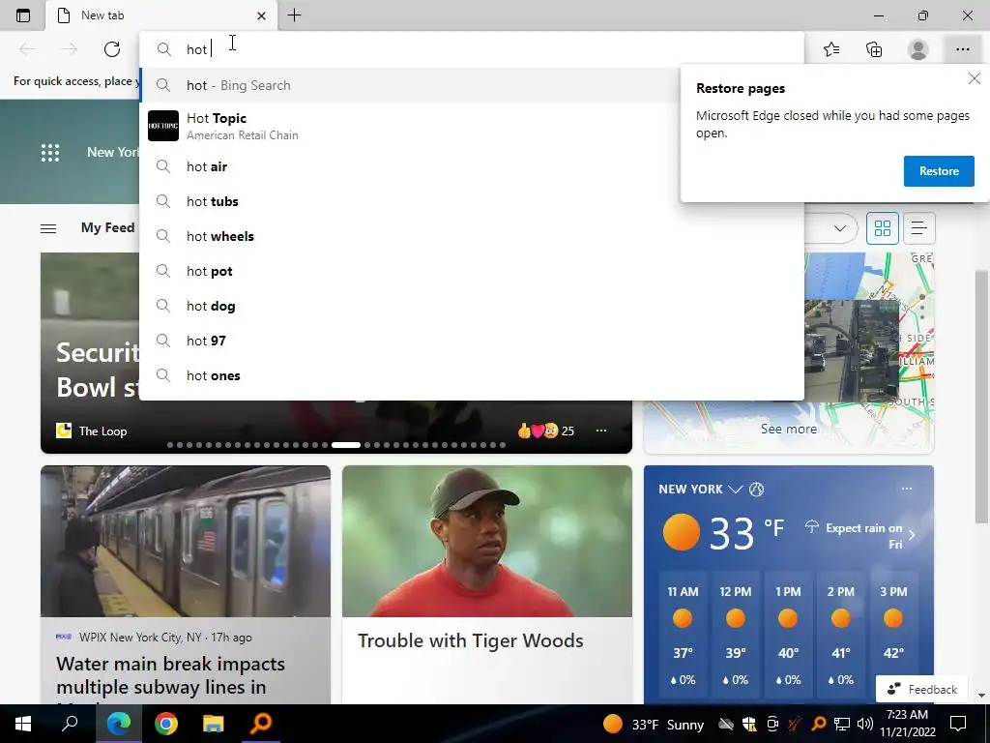Screen dimensions: 990x743
Task: Open the profile avatar icon
Action: (x=918, y=49)
